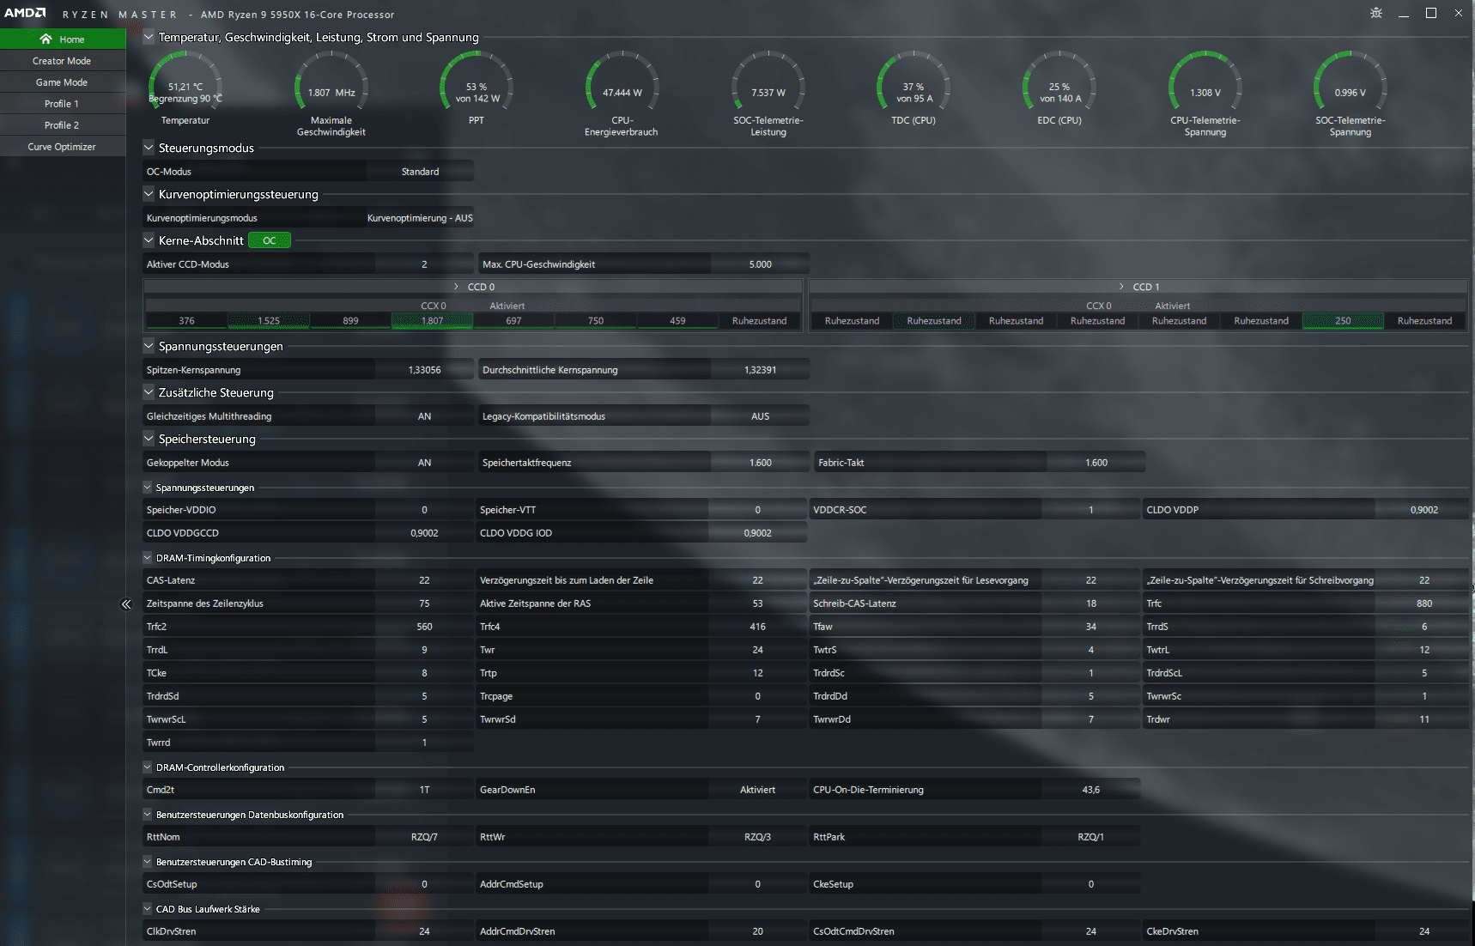Click Gekoppelter Modus AN value

click(425, 463)
